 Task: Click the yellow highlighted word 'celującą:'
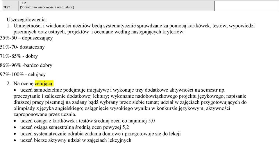(x=44, y=83)
